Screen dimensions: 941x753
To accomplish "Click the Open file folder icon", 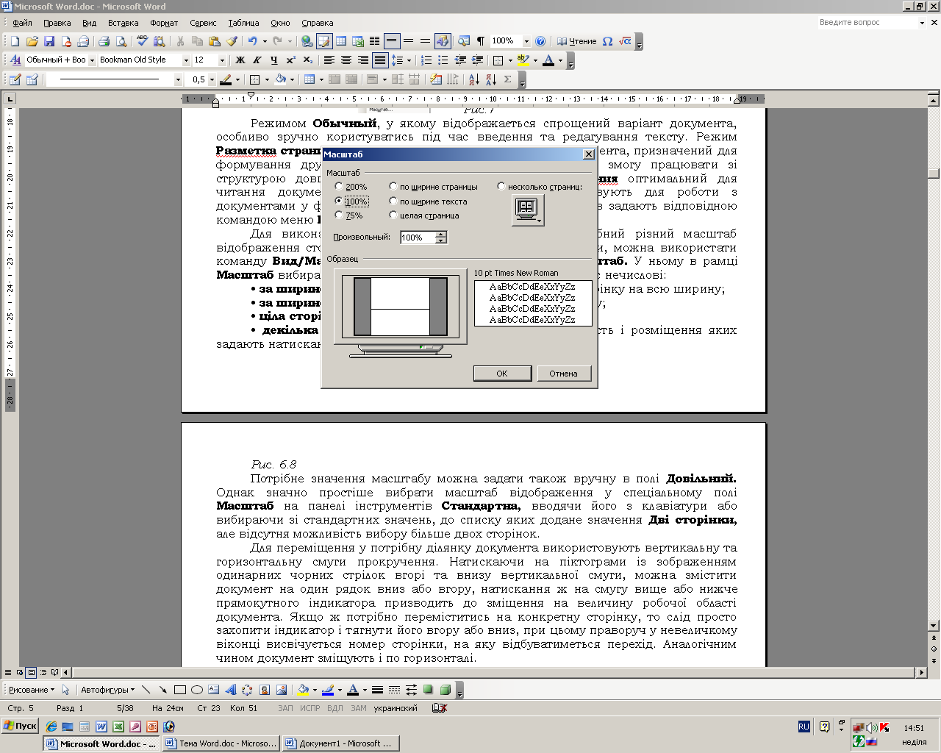I will [32, 41].
